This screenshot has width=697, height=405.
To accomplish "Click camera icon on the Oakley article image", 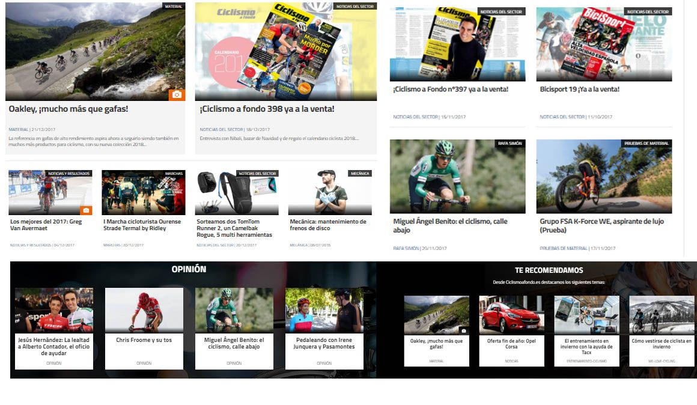I will [x=177, y=95].
